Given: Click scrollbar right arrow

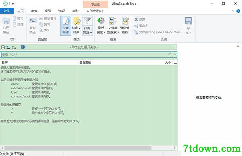Looking at the screenshot, I should 175,148.
